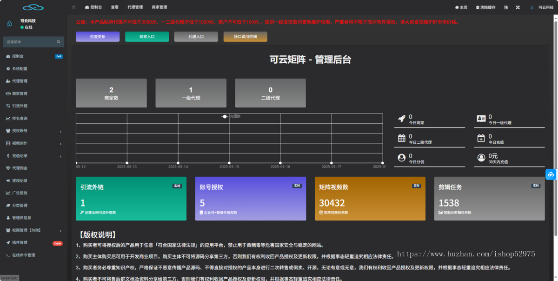Click the 广告投放 line chart icon
The image size is (558, 281).
(x=8, y=193)
